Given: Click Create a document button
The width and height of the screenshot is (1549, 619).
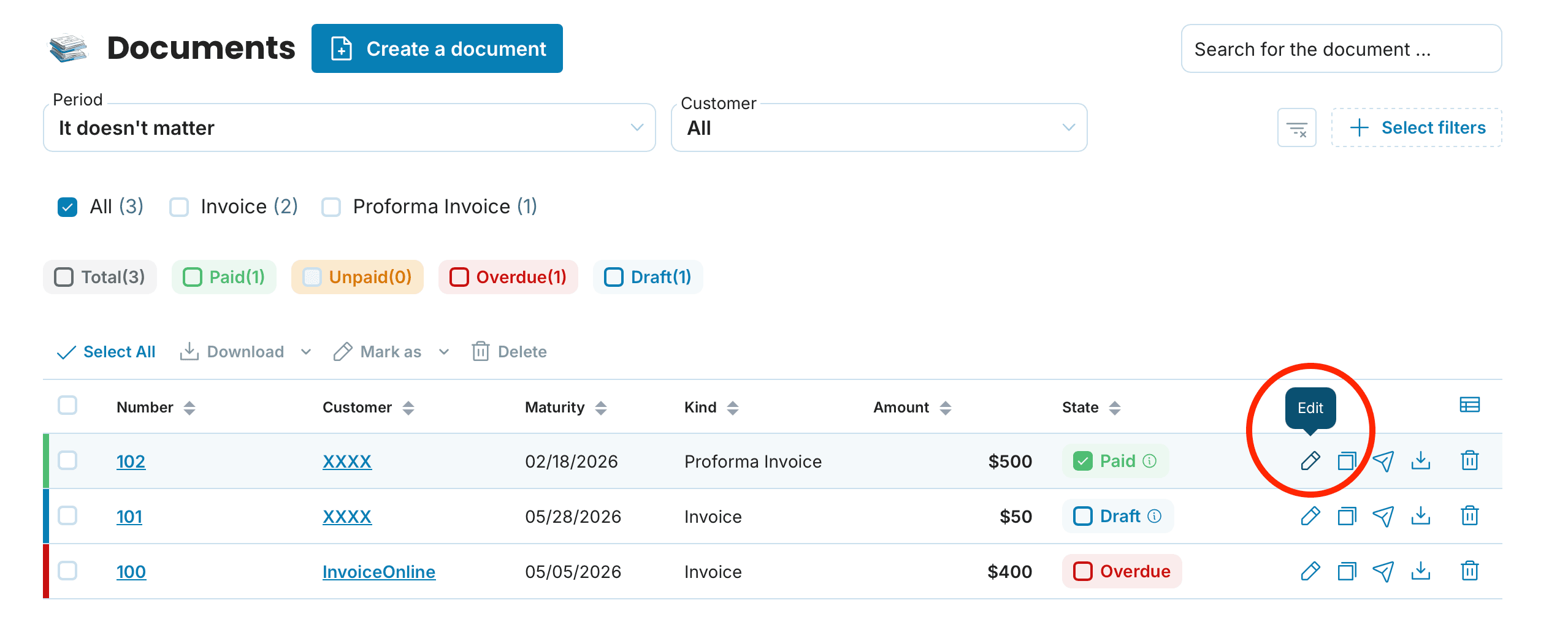Looking at the screenshot, I should (x=437, y=48).
